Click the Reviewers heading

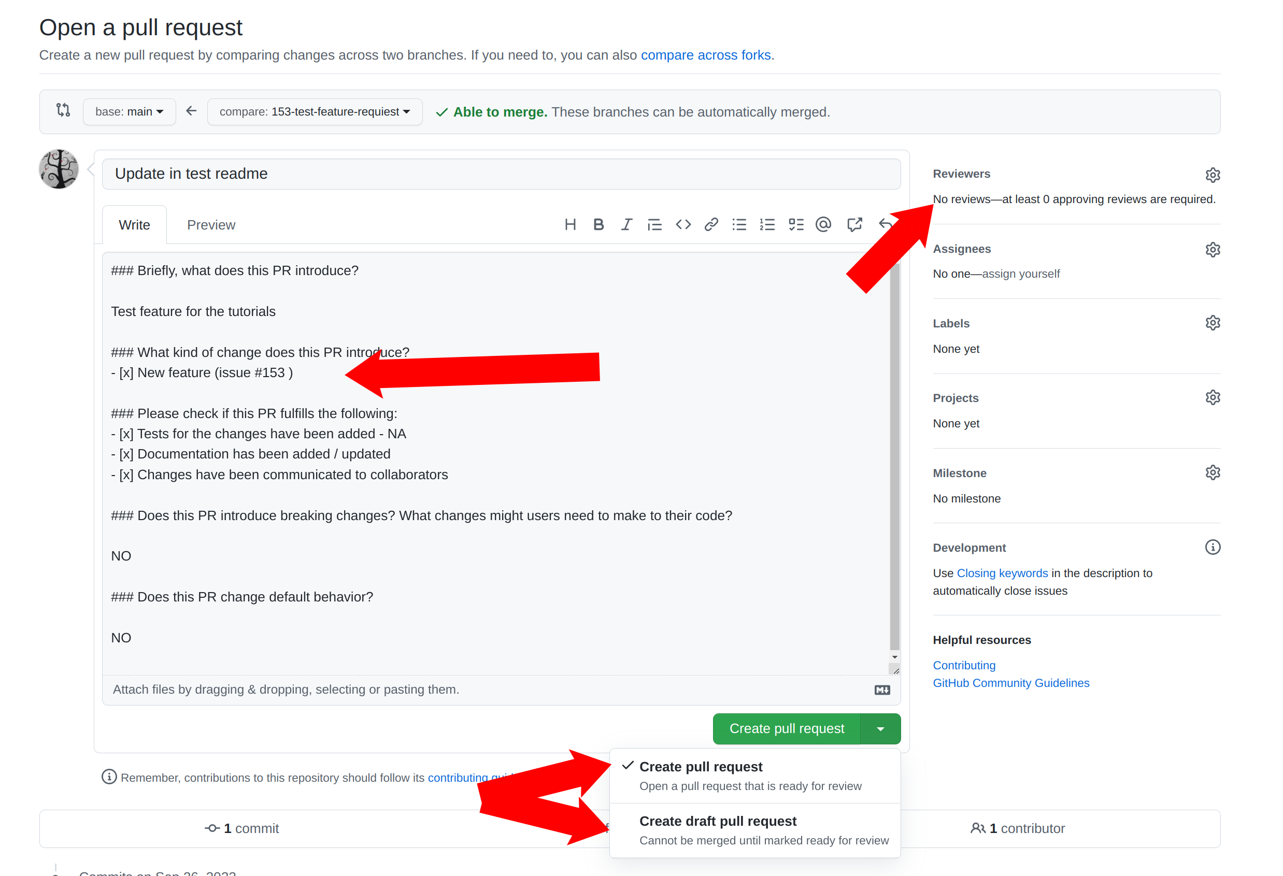(x=961, y=174)
